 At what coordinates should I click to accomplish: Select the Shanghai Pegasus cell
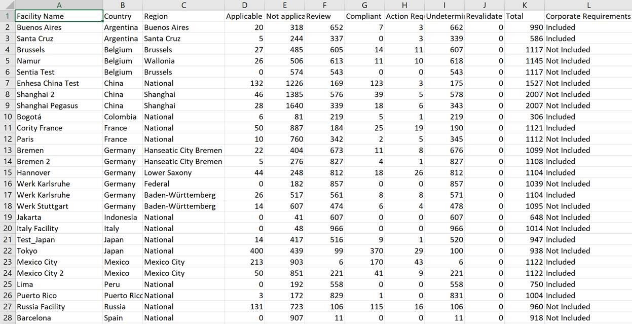point(59,105)
